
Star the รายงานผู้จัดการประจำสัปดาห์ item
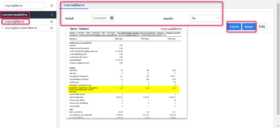(51, 28)
